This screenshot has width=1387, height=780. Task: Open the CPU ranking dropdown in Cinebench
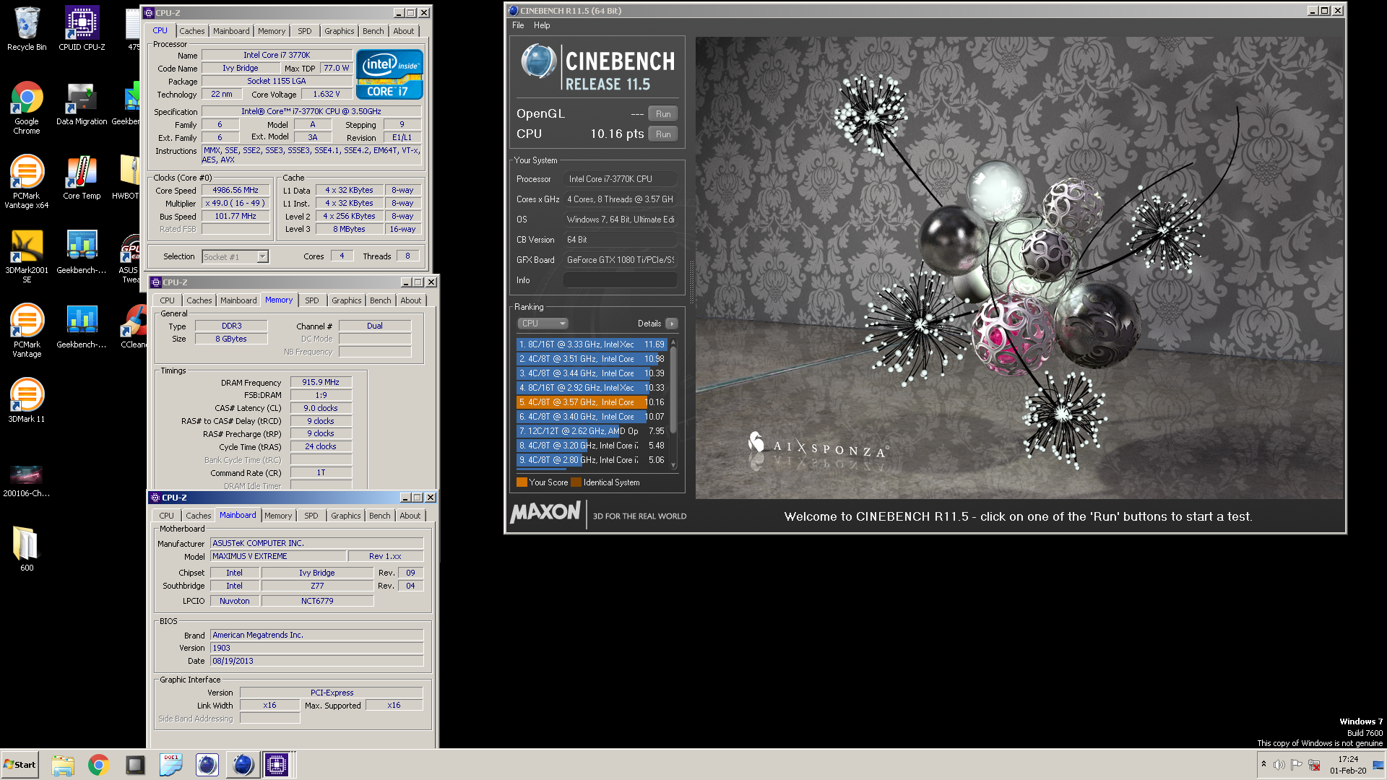point(543,324)
